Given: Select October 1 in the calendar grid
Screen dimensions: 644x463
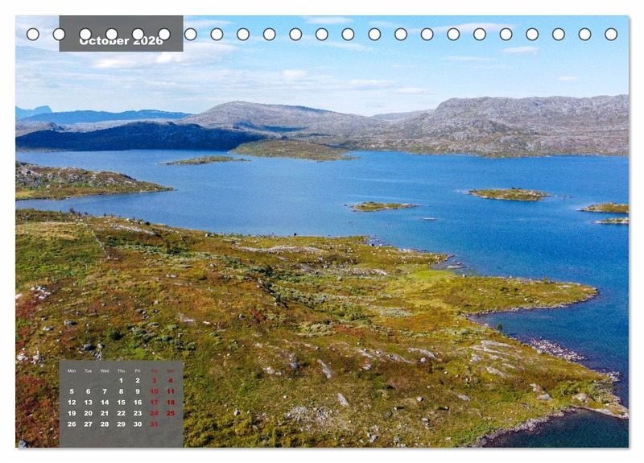Looking at the screenshot, I should [x=121, y=381].
